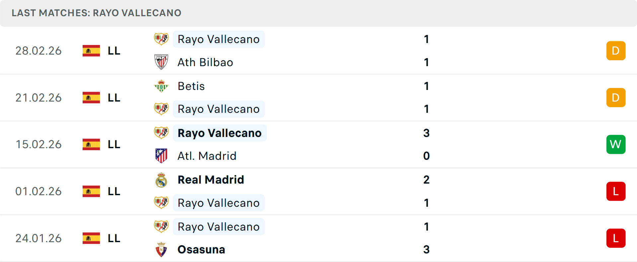Click the Spain flag next to 28.02.26

91,51
